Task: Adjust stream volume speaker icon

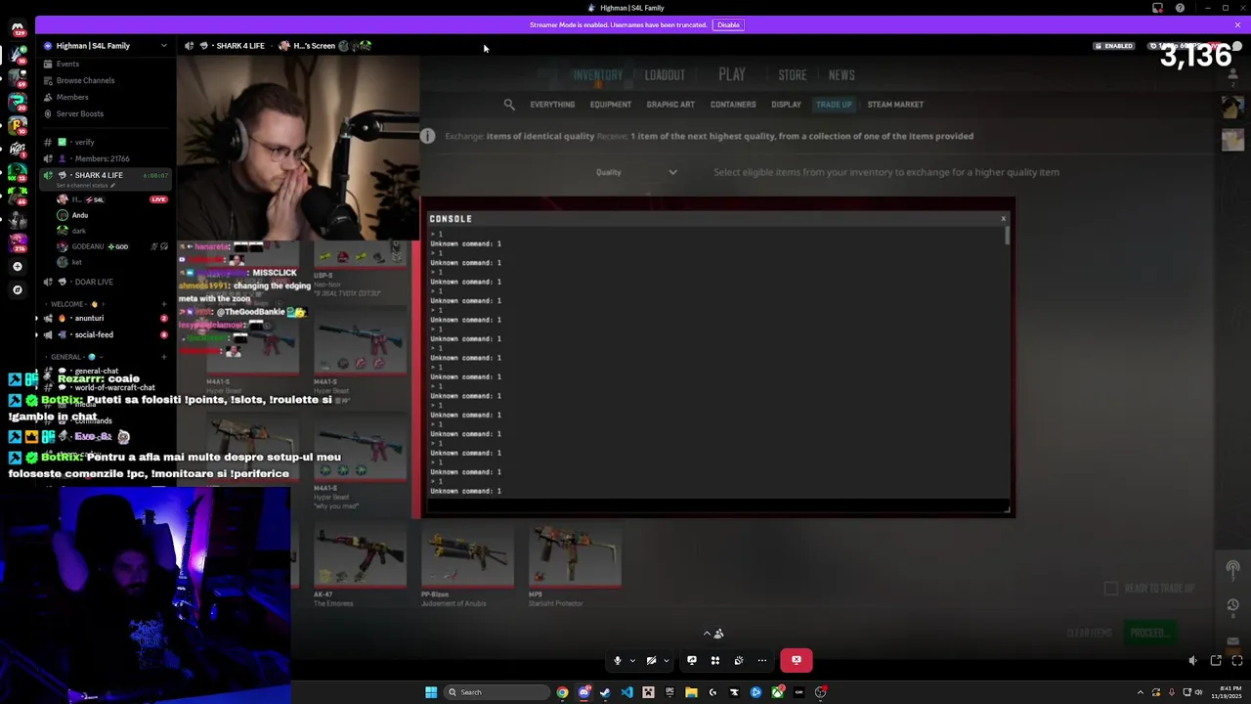Action: (x=1193, y=661)
